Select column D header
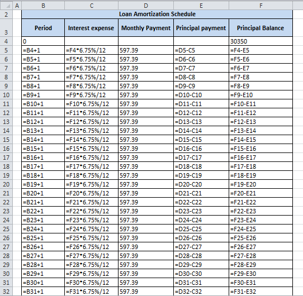 point(146,6)
